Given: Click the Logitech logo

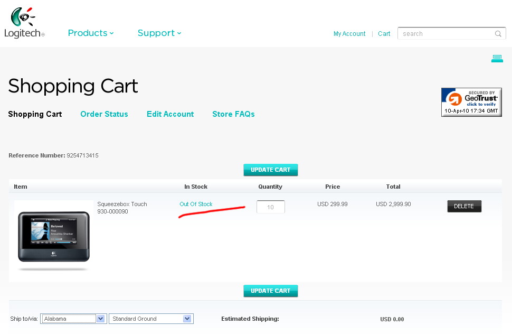Looking at the screenshot, I should pyautogui.click(x=24, y=22).
